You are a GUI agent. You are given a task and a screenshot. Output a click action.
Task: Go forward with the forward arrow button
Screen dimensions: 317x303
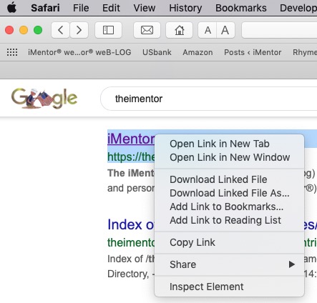pos(79,30)
